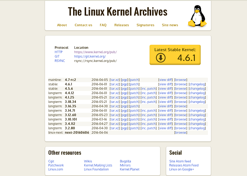The width and height of the screenshot is (247, 176).
Task: Click the Tux penguin logo
Action: coord(197,16)
